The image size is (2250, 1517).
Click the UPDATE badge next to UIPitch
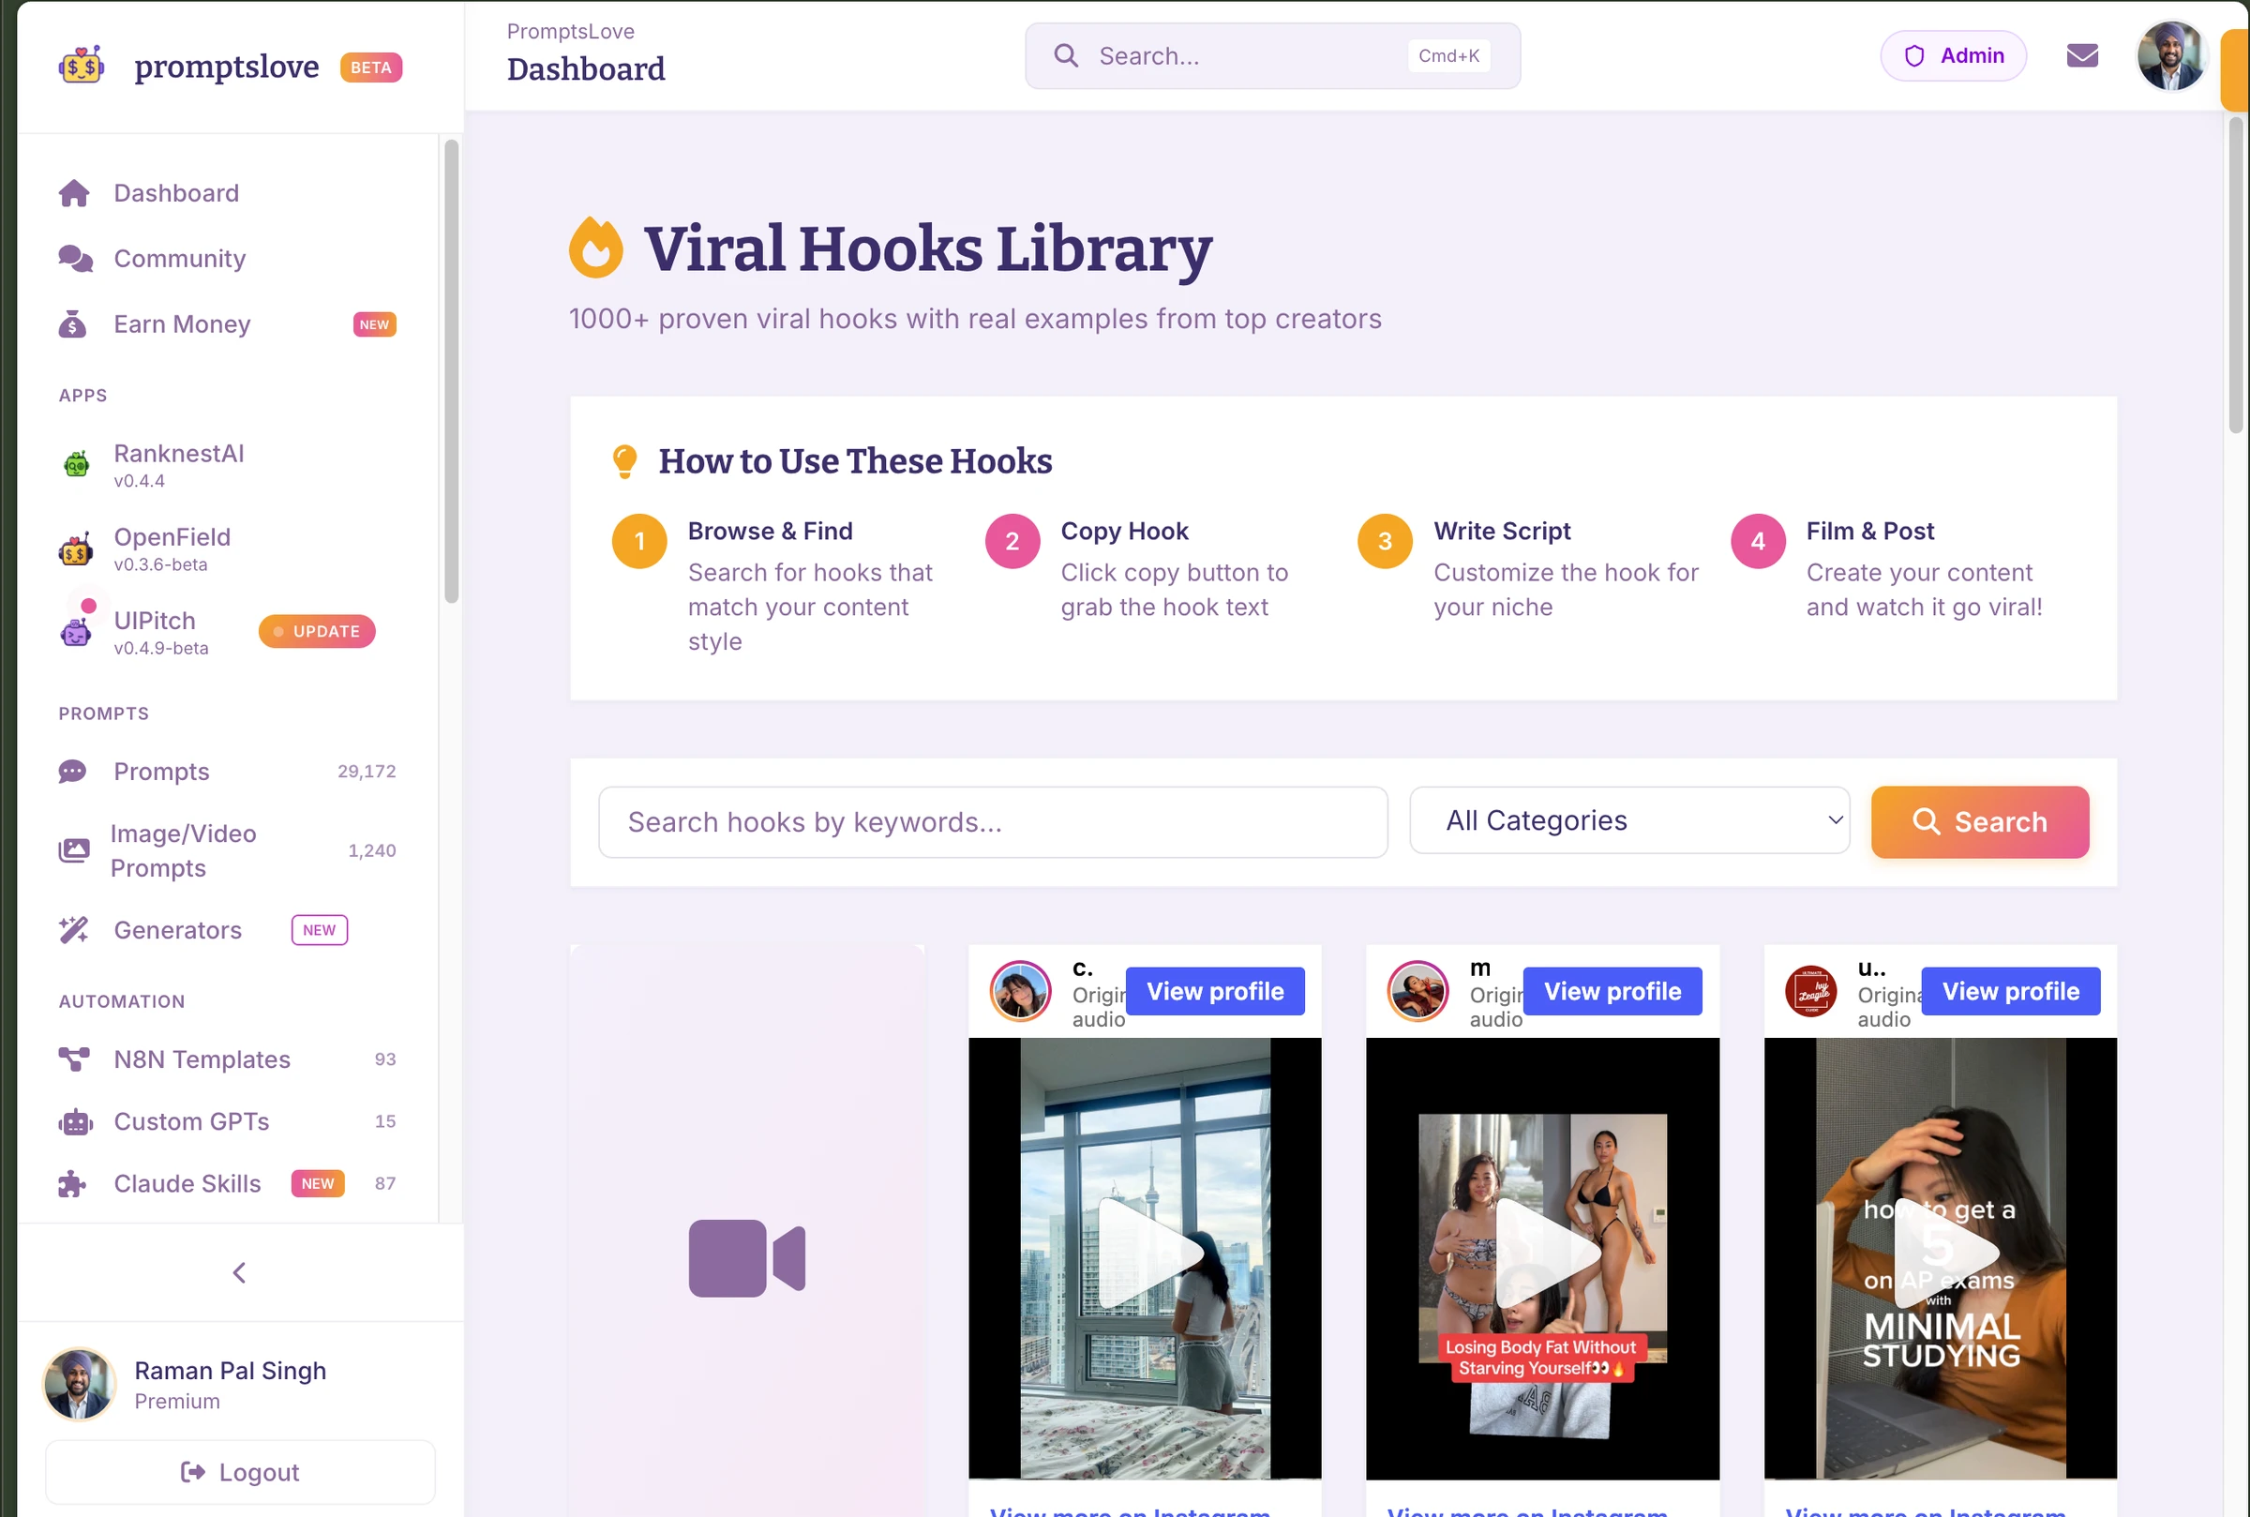[317, 632]
